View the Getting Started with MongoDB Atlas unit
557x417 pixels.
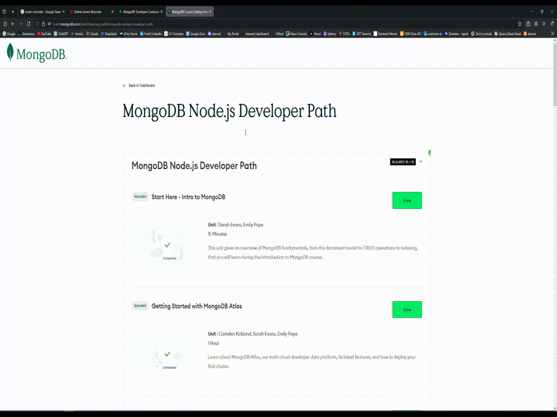pyautogui.click(x=407, y=310)
